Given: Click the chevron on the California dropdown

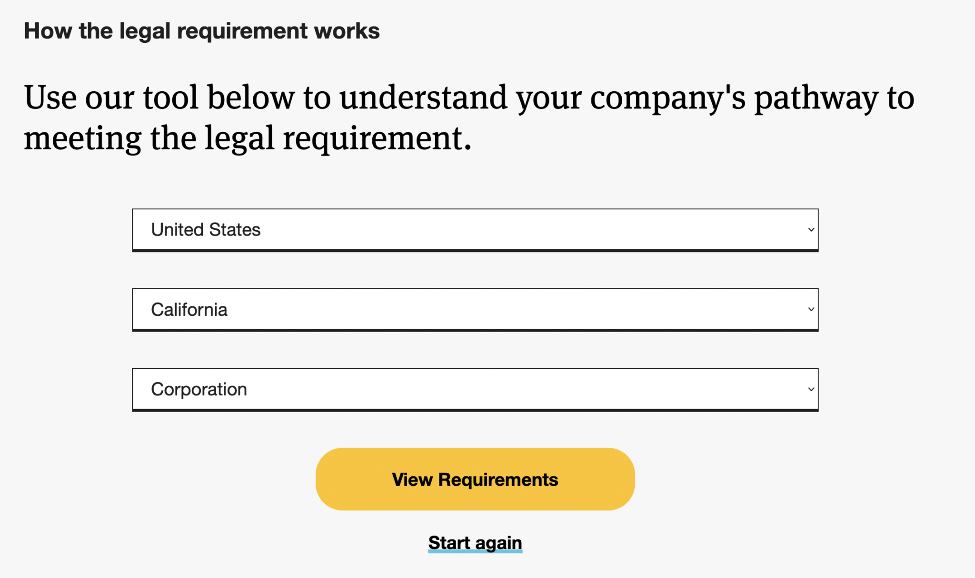Looking at the screenshot, I should pos(811,309).
